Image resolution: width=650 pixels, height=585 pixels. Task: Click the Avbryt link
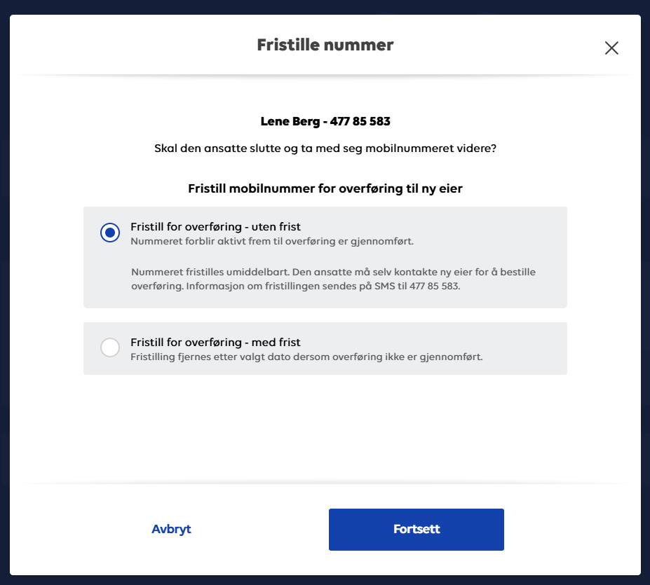[x=171, y=529]
